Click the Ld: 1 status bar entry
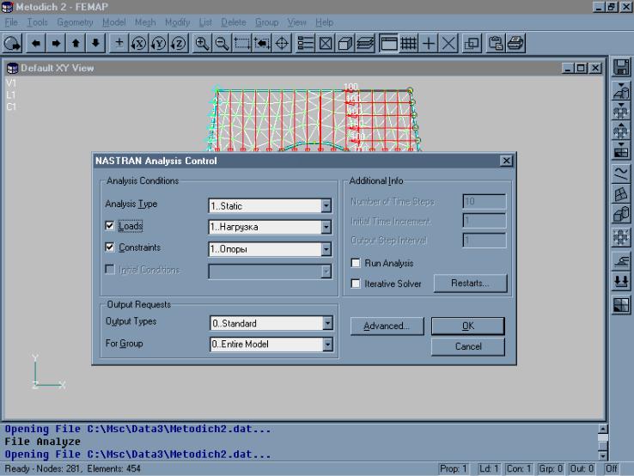Viewport: 634px width, 476px height. [x=489, y=469]
